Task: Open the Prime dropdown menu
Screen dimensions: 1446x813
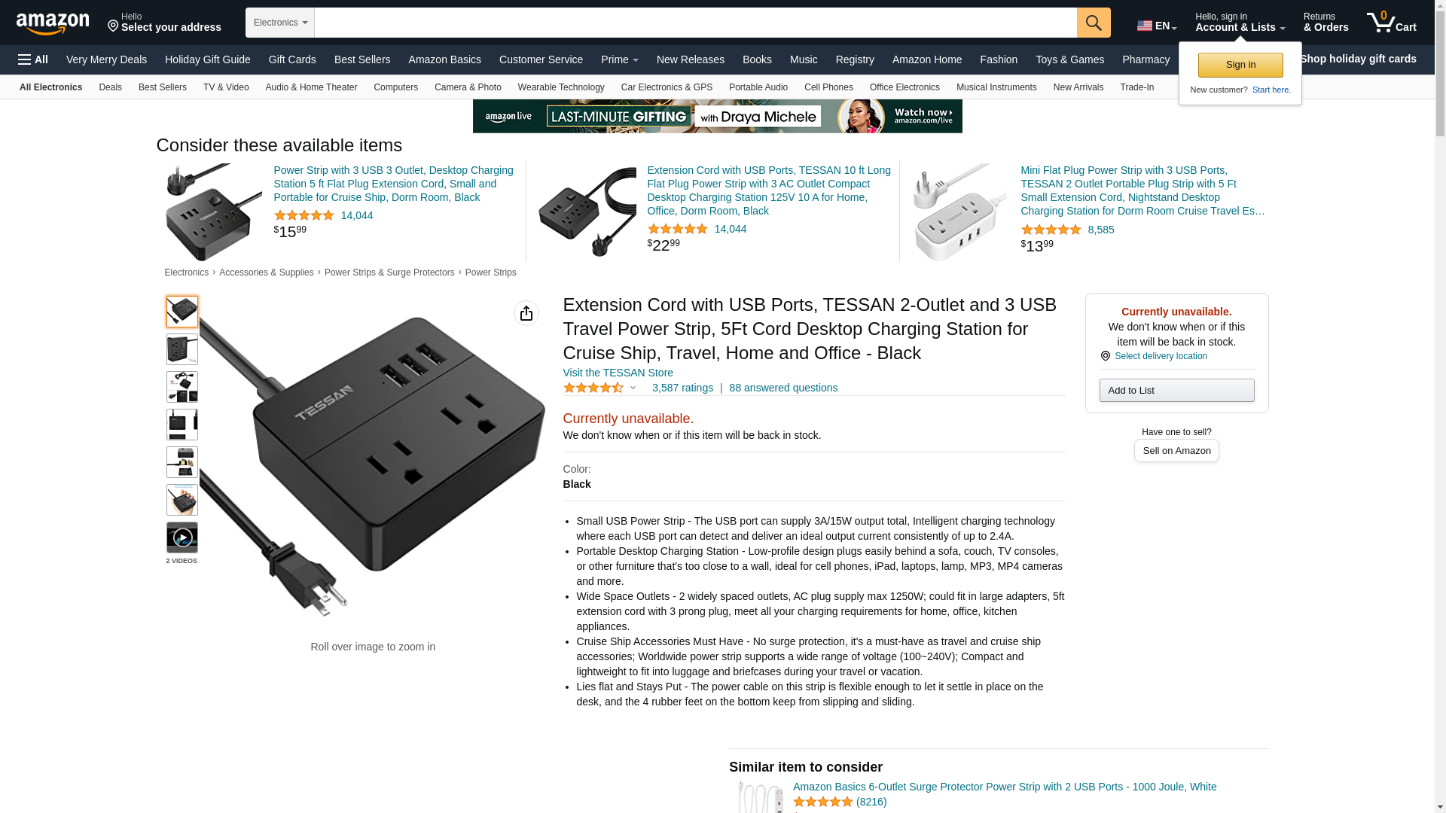Action: 620,59
